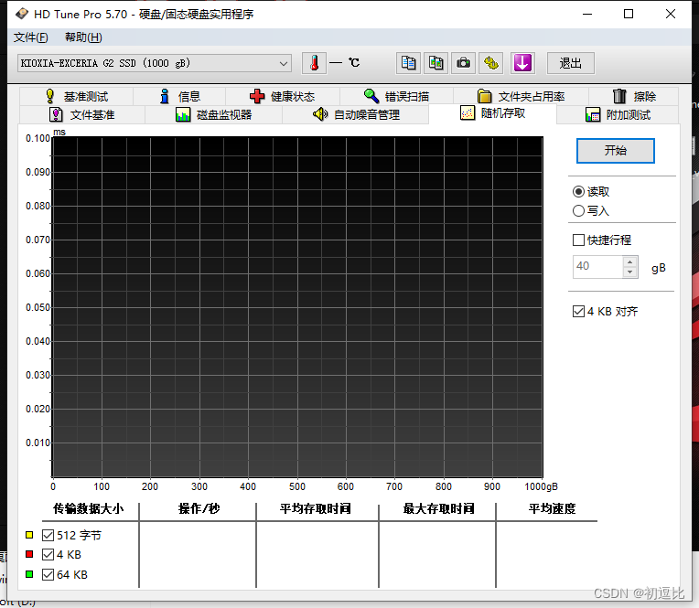Click the 开始 start button
This screenshot has height=608, width=699.
tap(615, 151)
